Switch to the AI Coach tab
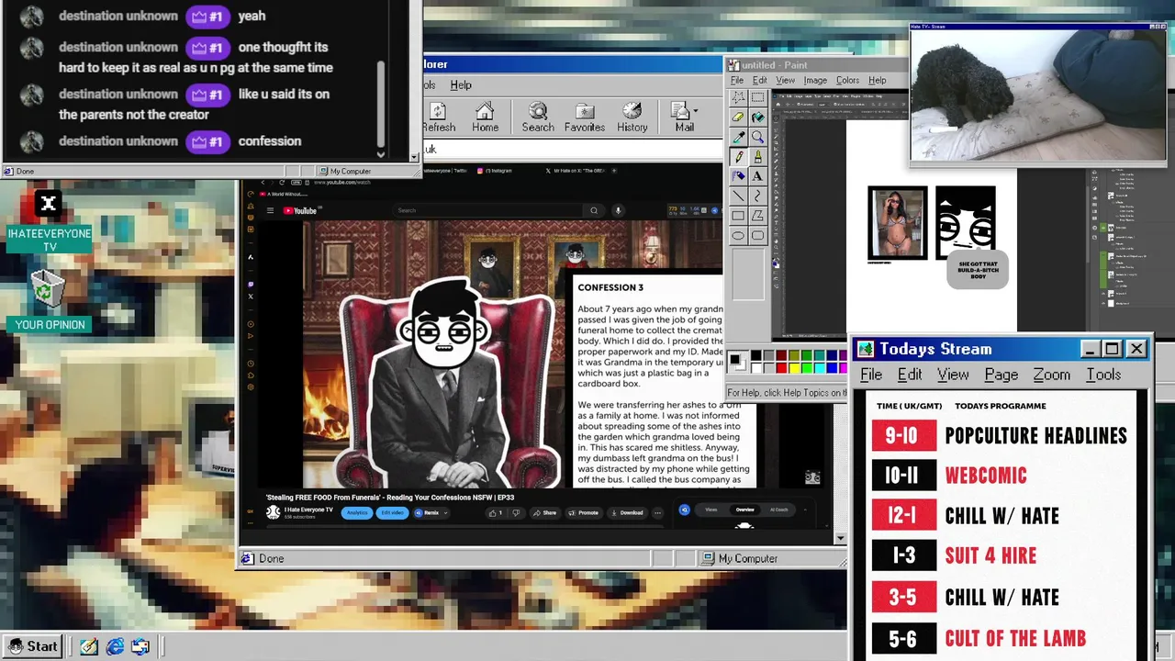 (778, 510)
